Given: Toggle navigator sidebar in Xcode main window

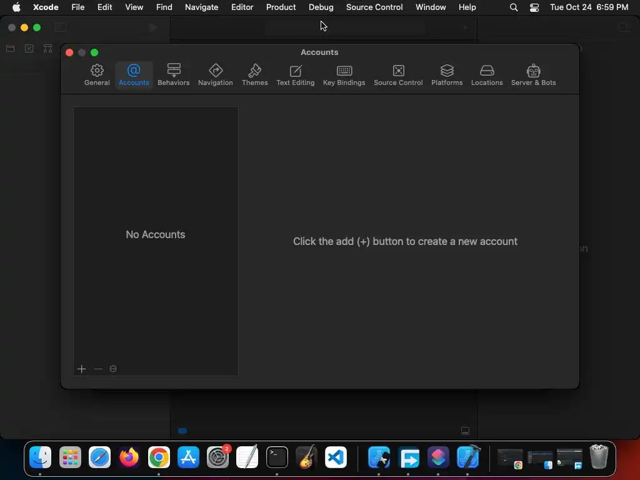Looking at the screenshot, I should (x=61, y=27).
